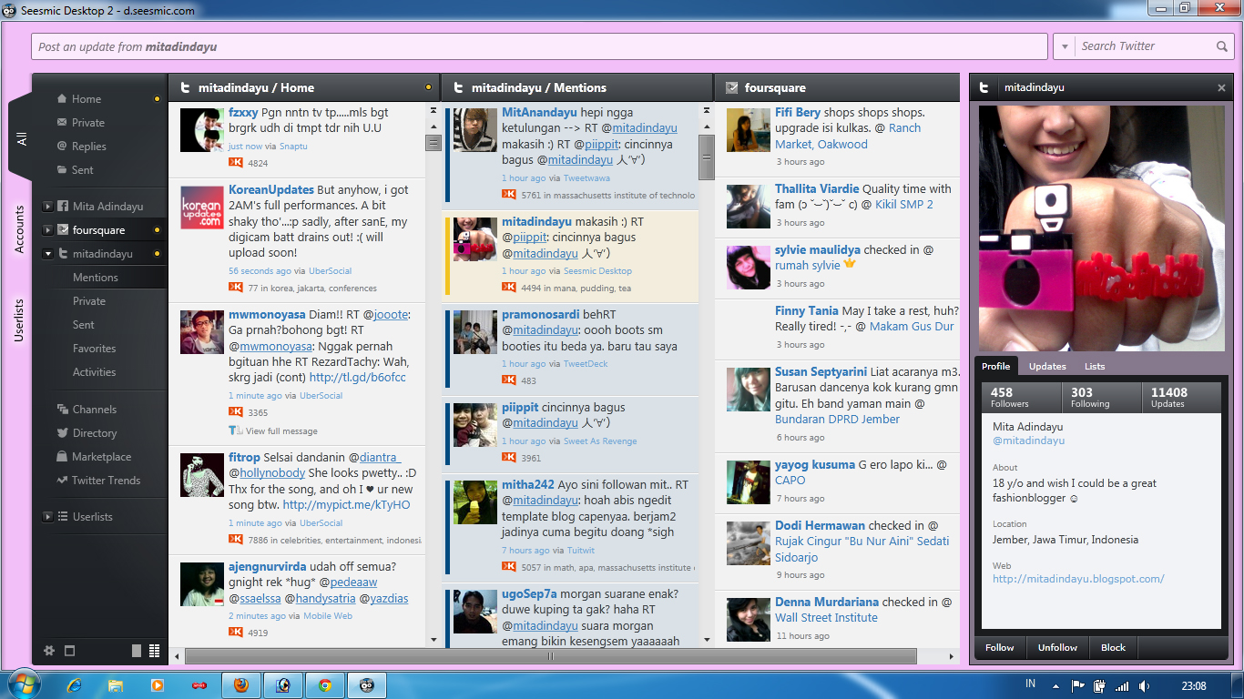The height and width of the screenshot is (699, 1244).
Task: Expand the foursquare account in sidebar
Action: point(48,230)
